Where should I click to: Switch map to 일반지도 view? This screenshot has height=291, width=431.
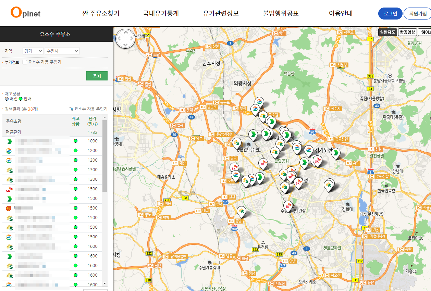tap(387, 32)
